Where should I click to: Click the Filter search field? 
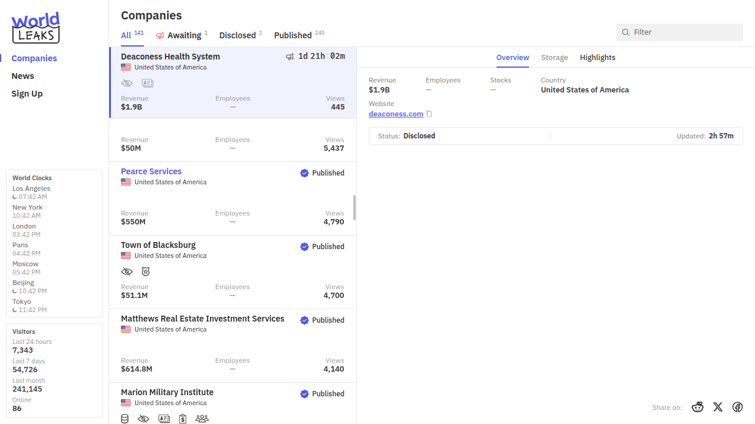click(x=684, y=32)
